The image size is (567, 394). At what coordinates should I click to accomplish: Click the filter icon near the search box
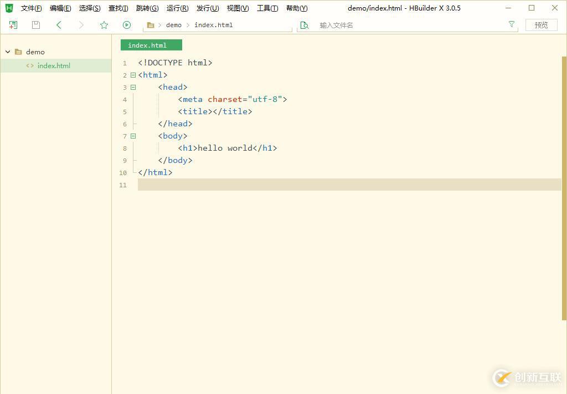tap(511, 25)
